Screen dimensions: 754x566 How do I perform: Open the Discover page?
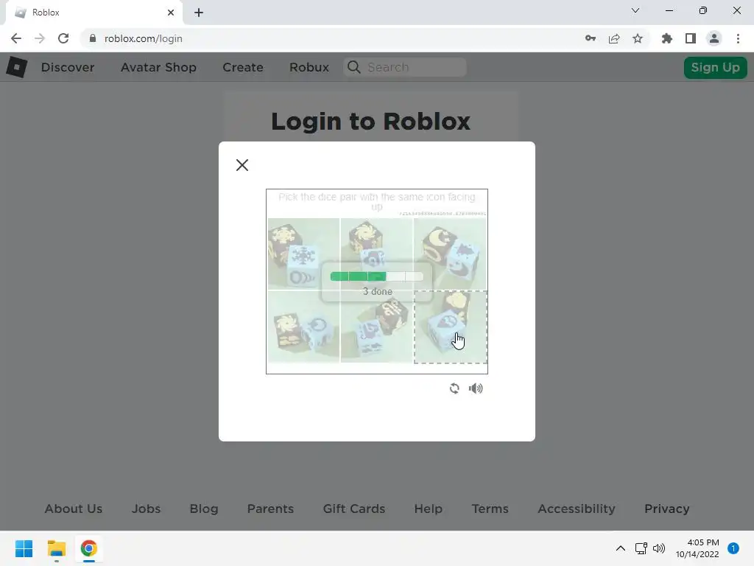(x=68, y=67)
